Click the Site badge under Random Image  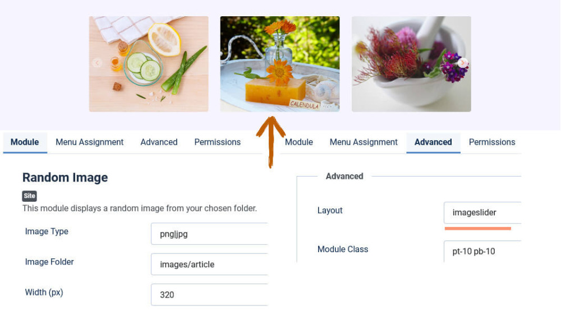(x=29, y=196)
